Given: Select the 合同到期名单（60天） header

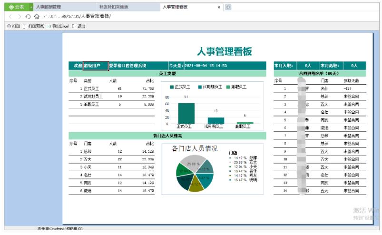Looking at the screenshot, I should coord(320,73).
